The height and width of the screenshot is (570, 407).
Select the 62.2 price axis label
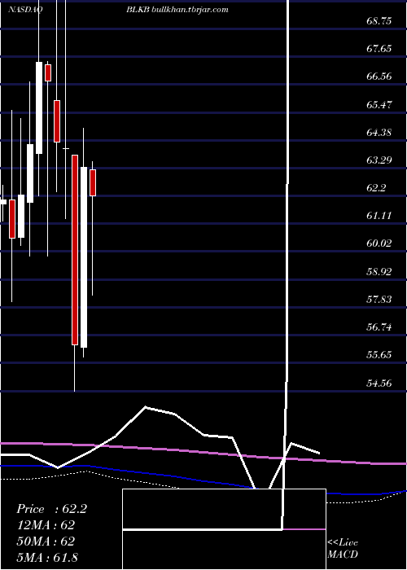376,188
